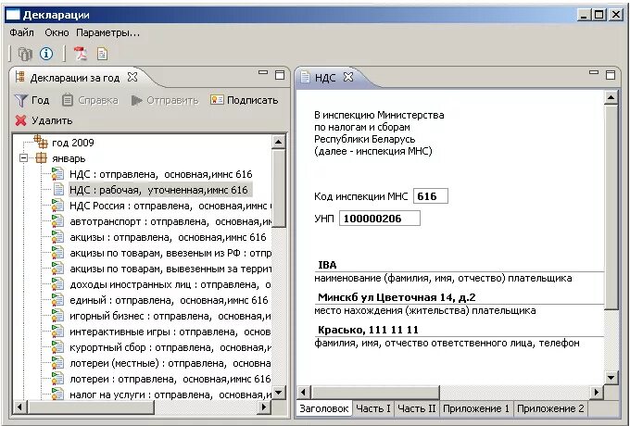The height and width of the screenshot is (426, 630).
Task: Close the НДС editor tab
Action: click(x=348, y=77)
